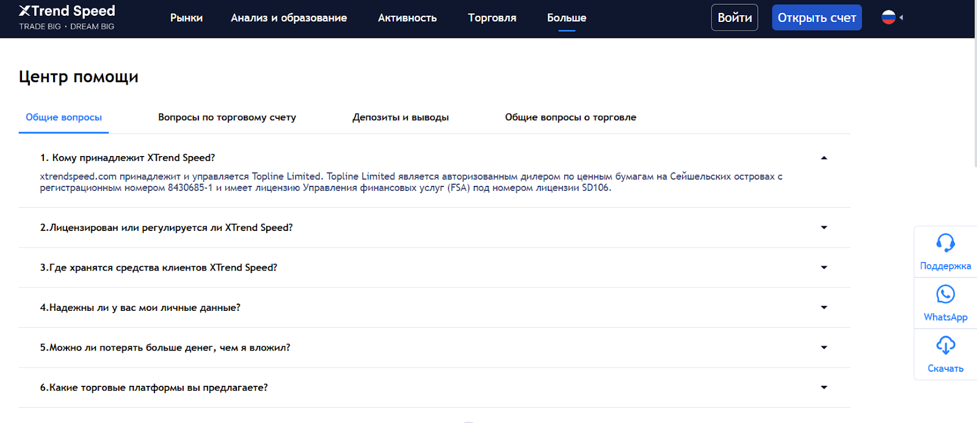Open the language selector arrow

coord(901,17)
